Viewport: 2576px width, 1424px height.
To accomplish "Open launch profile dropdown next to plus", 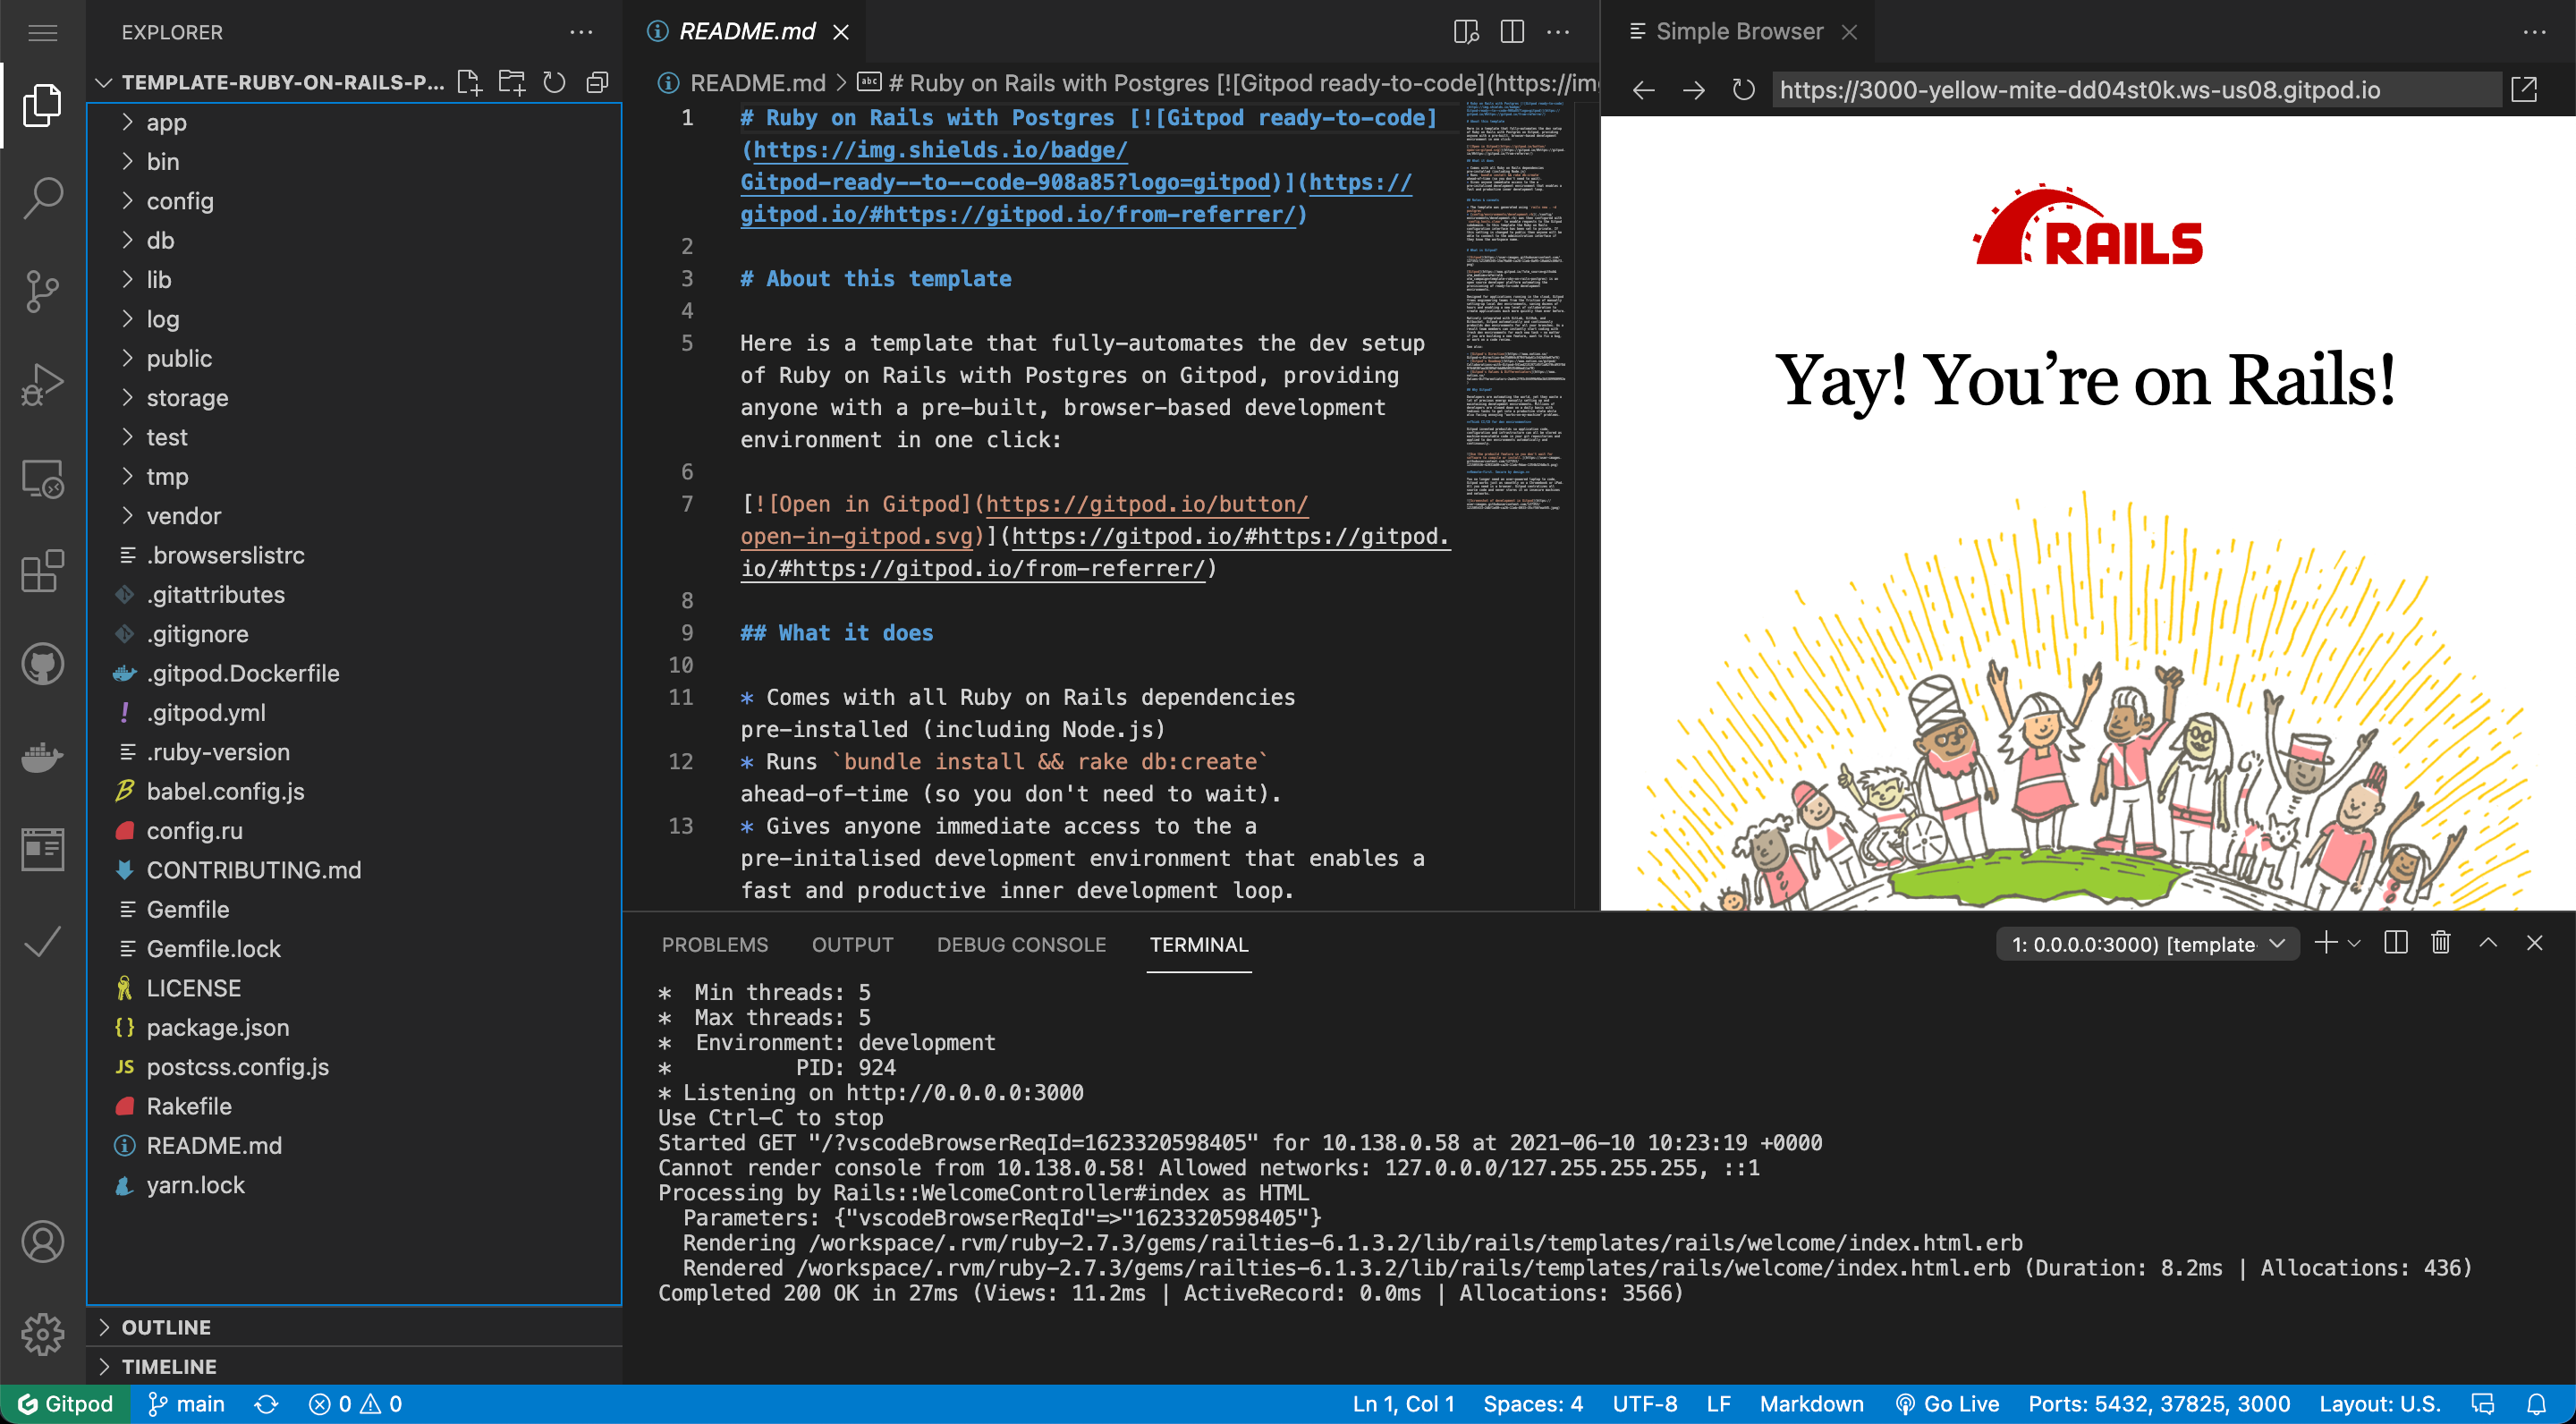I will [x=2354, y=943].
